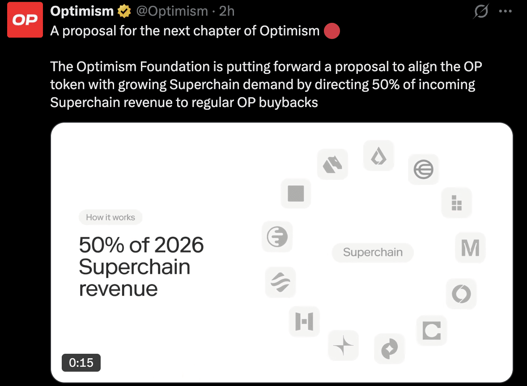The width and height of the screenshot is (527, 386).
Task: Click the red circle emoji in the post
Action: (331, 31)
